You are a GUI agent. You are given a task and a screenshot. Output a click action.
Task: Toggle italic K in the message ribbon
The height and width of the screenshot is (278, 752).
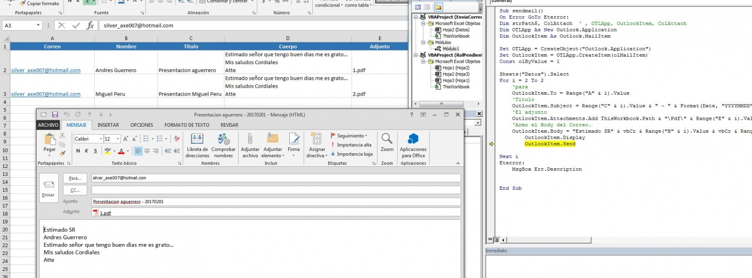pos(87,151)
